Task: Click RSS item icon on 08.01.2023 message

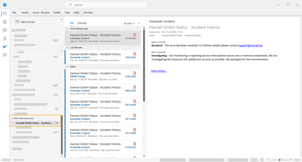Action: 135,87
